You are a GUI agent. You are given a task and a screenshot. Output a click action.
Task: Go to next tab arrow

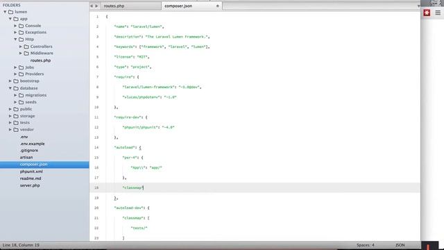96,6
